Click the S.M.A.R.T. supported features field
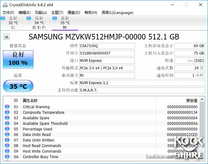 (142, 90)
